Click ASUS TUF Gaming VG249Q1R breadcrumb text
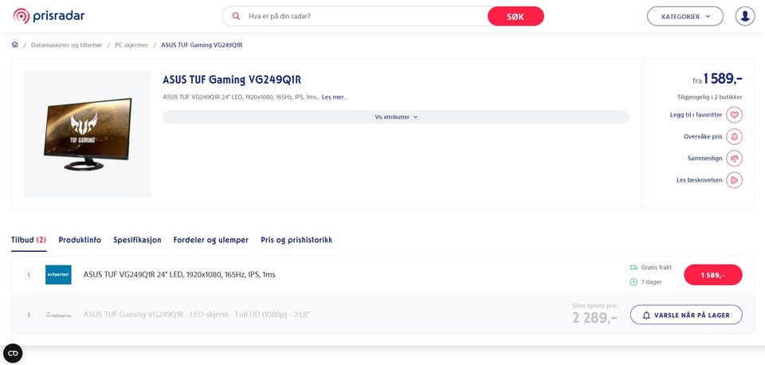Image resolution: width=765 pixels, height=365 pixels. (202, 45)
